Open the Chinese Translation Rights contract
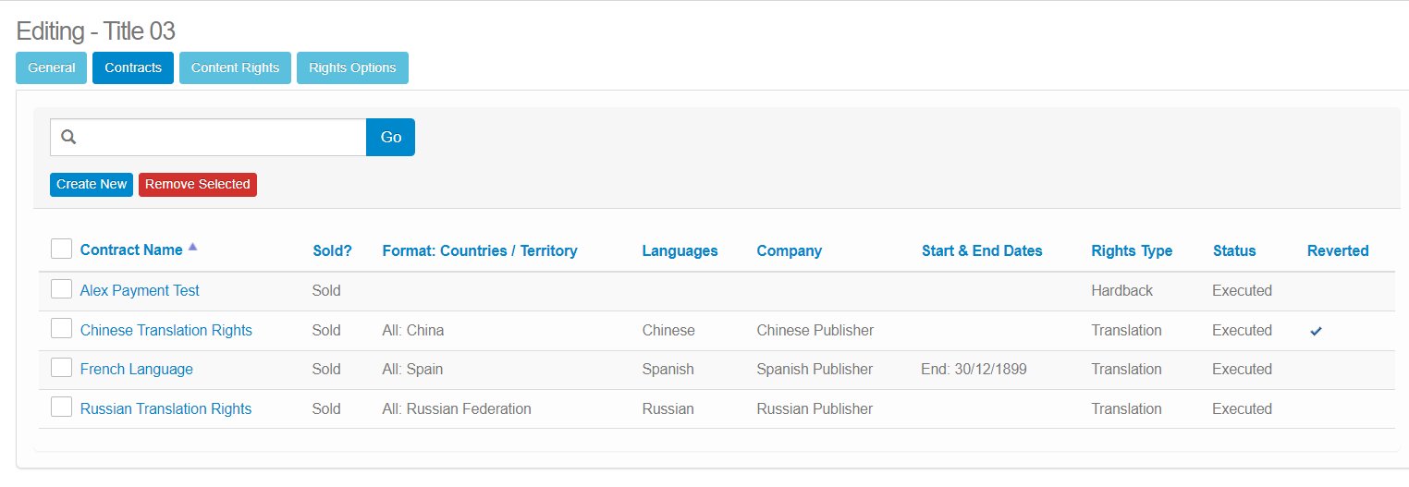Viewport: 1409px width, 487px height. pyautogui.click(x=166, y=330)
